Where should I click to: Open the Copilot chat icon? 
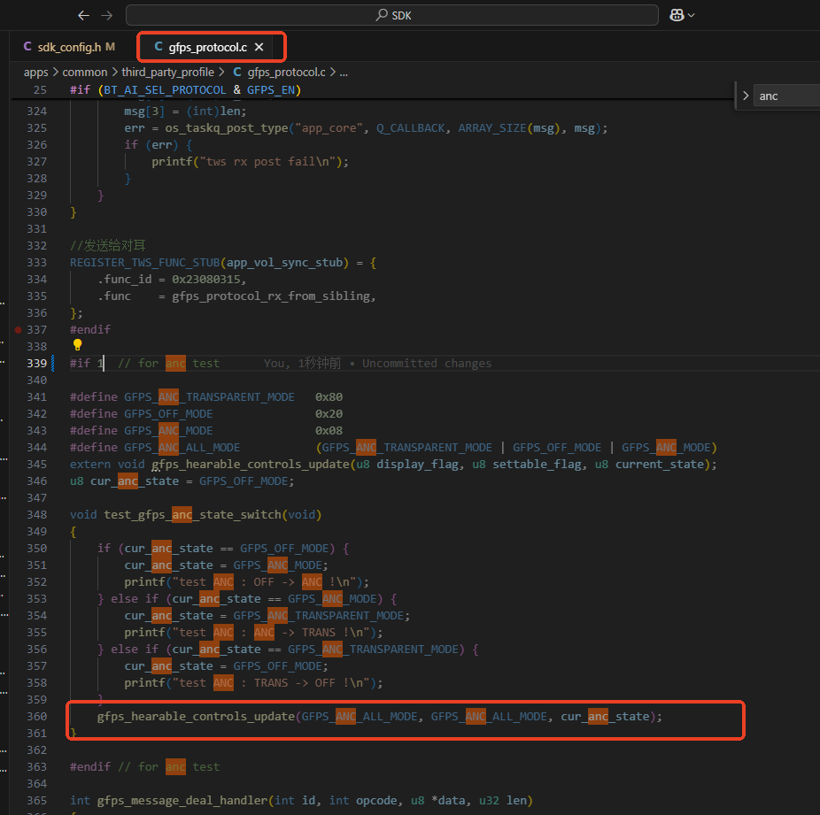pyautogui.click(x=677, y=15)
